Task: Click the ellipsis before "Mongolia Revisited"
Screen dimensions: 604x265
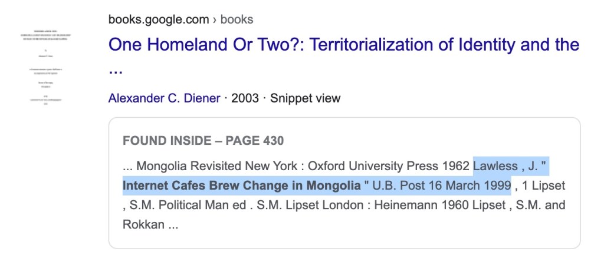Action: pos(127,165)
